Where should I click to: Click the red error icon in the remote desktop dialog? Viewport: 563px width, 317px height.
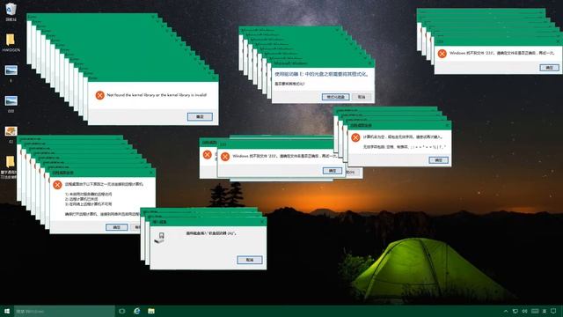point(57,185)
